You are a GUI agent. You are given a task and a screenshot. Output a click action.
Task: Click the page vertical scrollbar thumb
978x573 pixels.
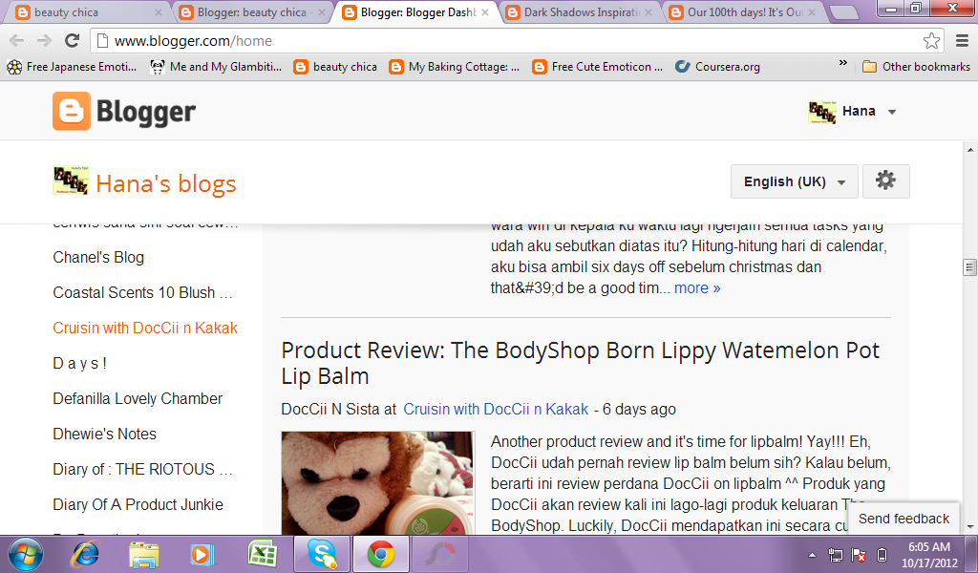tap(969, 267)
